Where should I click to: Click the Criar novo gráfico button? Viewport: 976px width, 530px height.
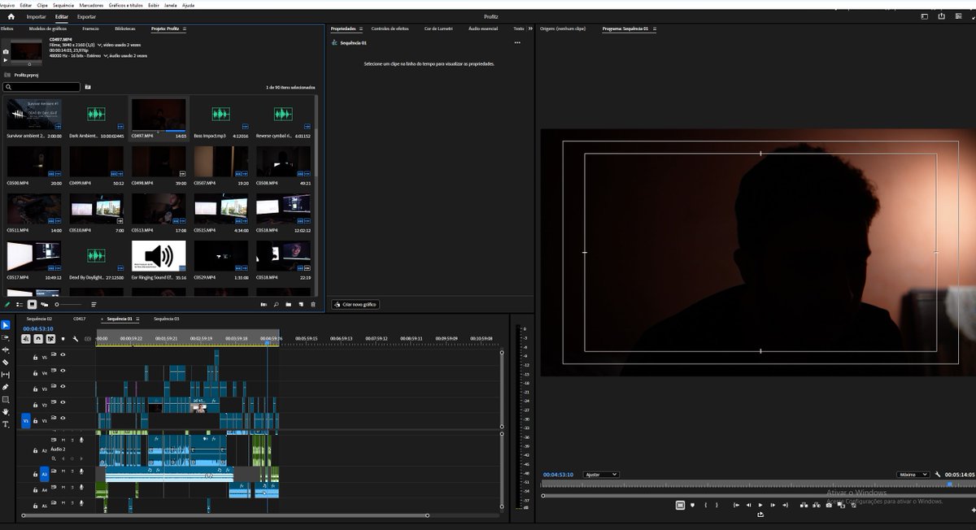pos(355,304)
